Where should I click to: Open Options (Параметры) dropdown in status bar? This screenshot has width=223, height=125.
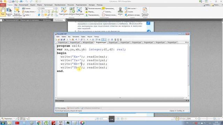(x=8, y=119)
